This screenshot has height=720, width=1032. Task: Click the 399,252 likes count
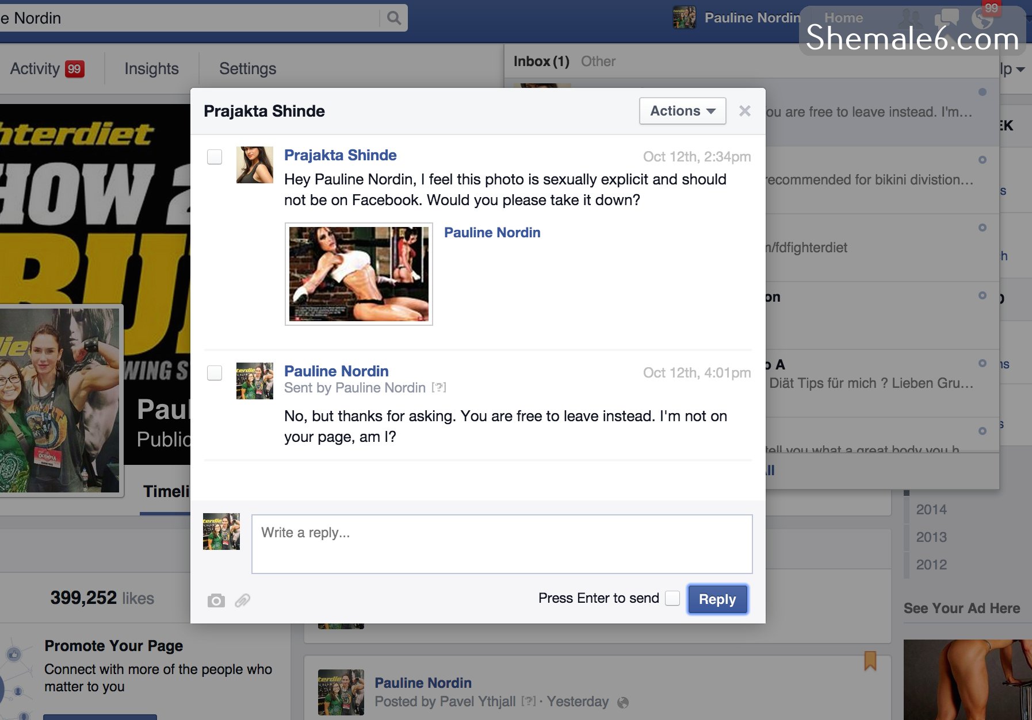click(x=102, y=598)
